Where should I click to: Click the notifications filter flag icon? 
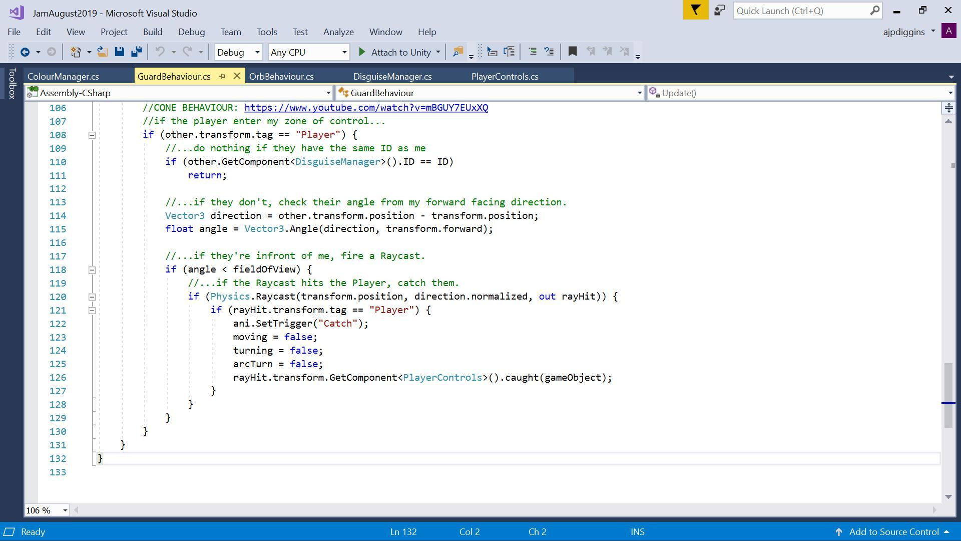[x=696, y=10]
